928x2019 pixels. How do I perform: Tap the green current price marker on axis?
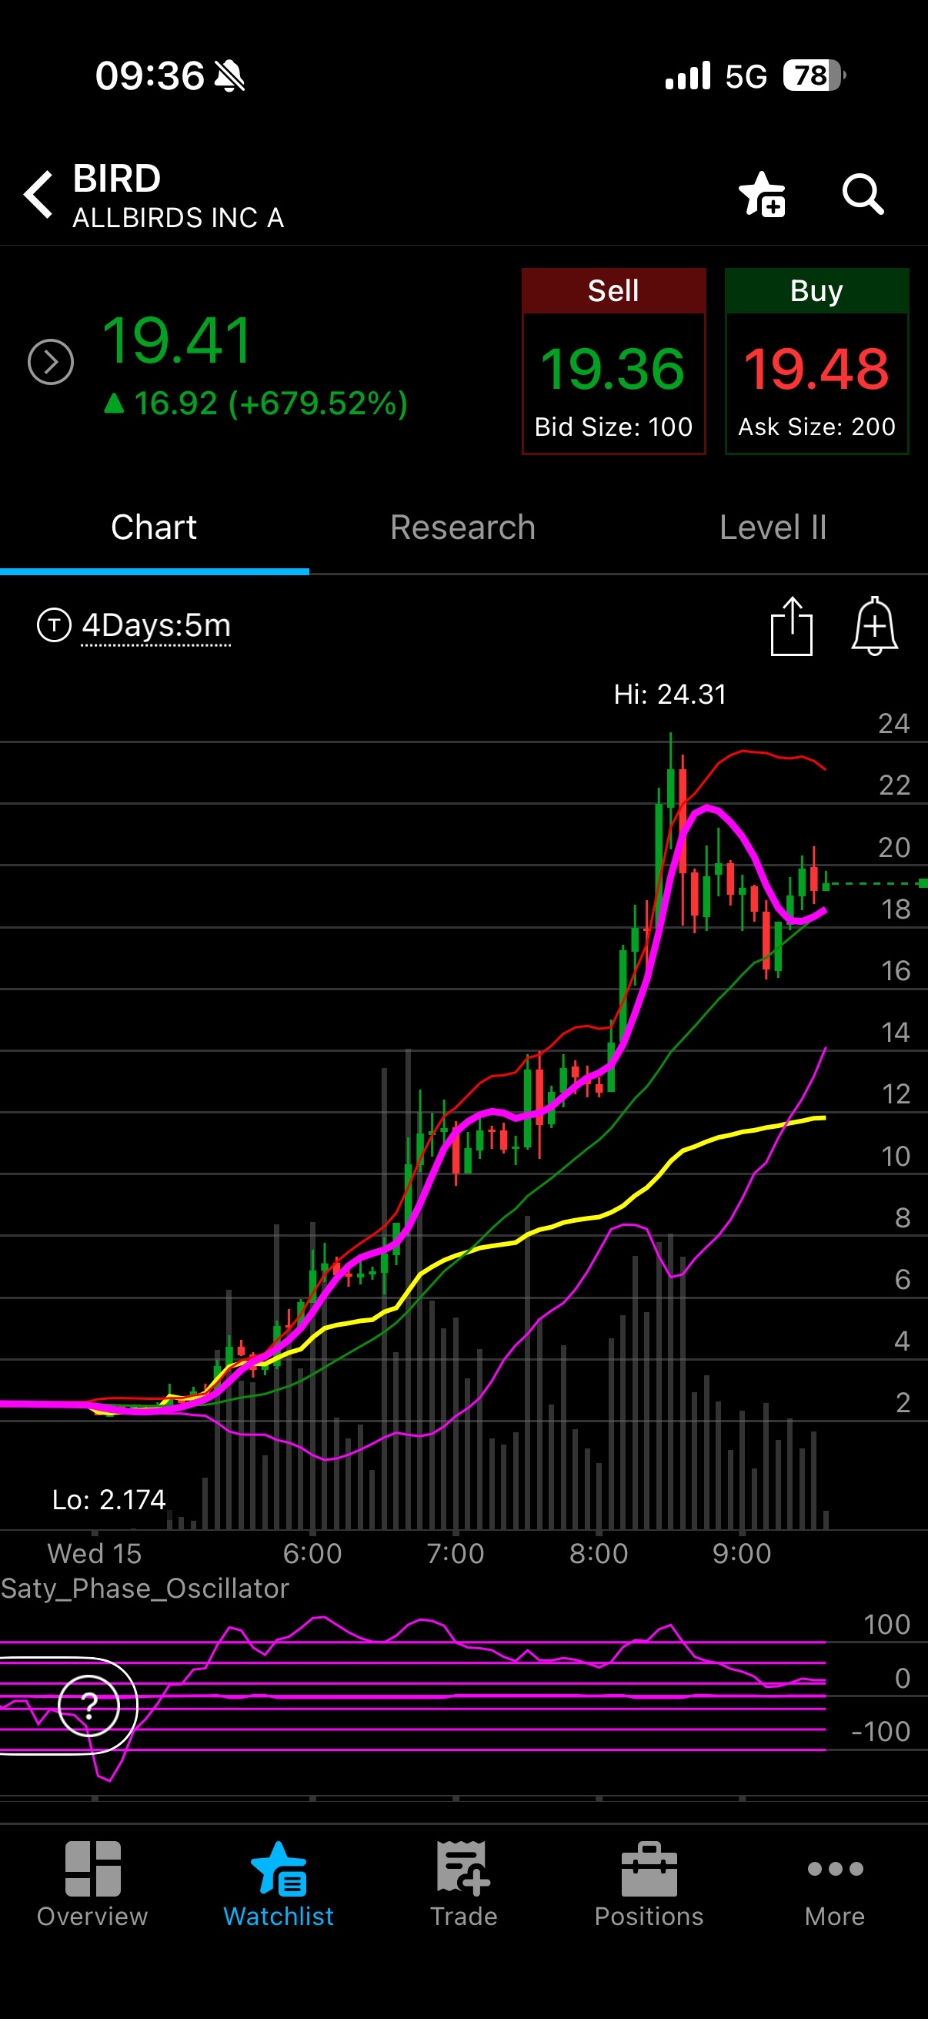coord(923,883)
